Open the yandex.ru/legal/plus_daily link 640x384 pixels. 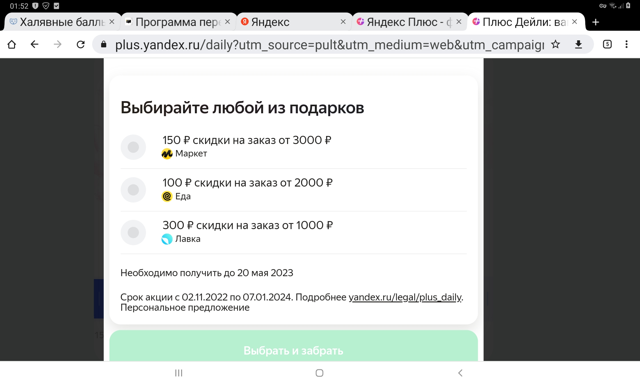point(405,297)
